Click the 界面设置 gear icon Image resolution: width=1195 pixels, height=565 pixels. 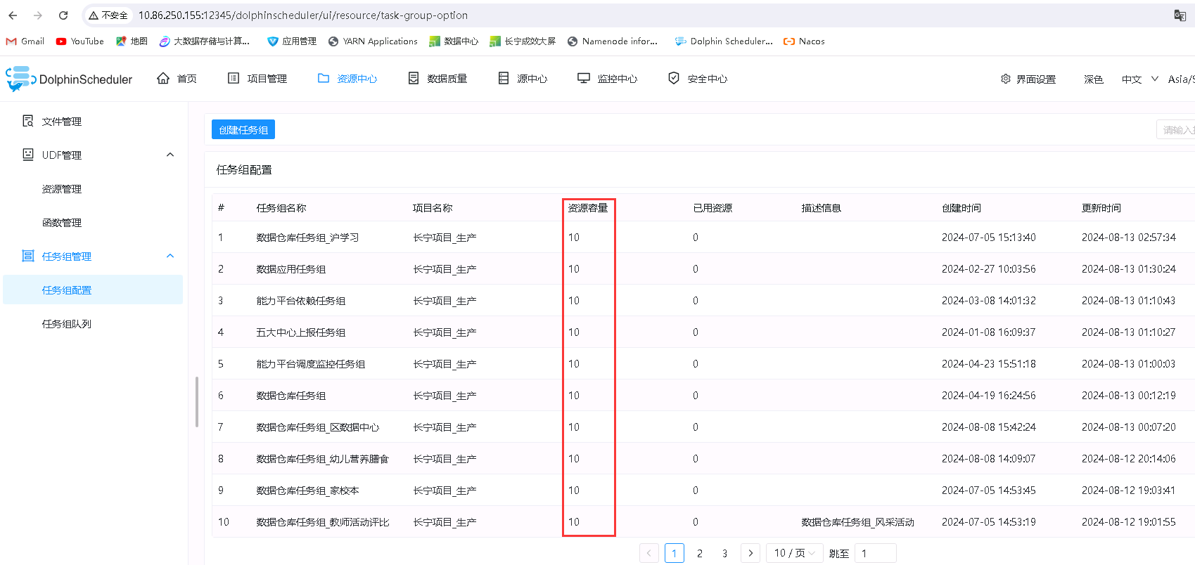click(x=1006, y=79)
